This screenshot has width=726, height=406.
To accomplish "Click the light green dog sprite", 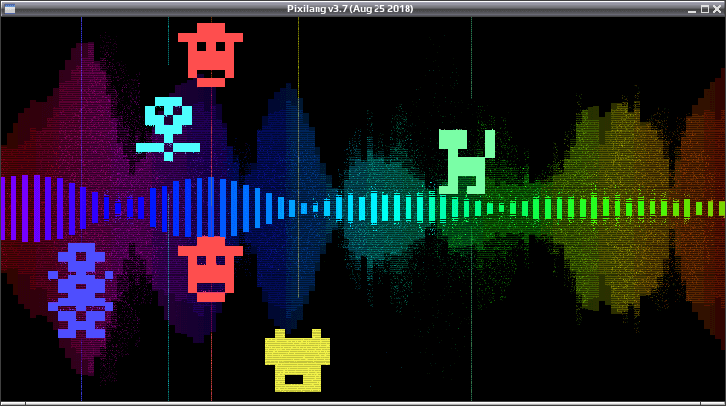I will point(467,161).
